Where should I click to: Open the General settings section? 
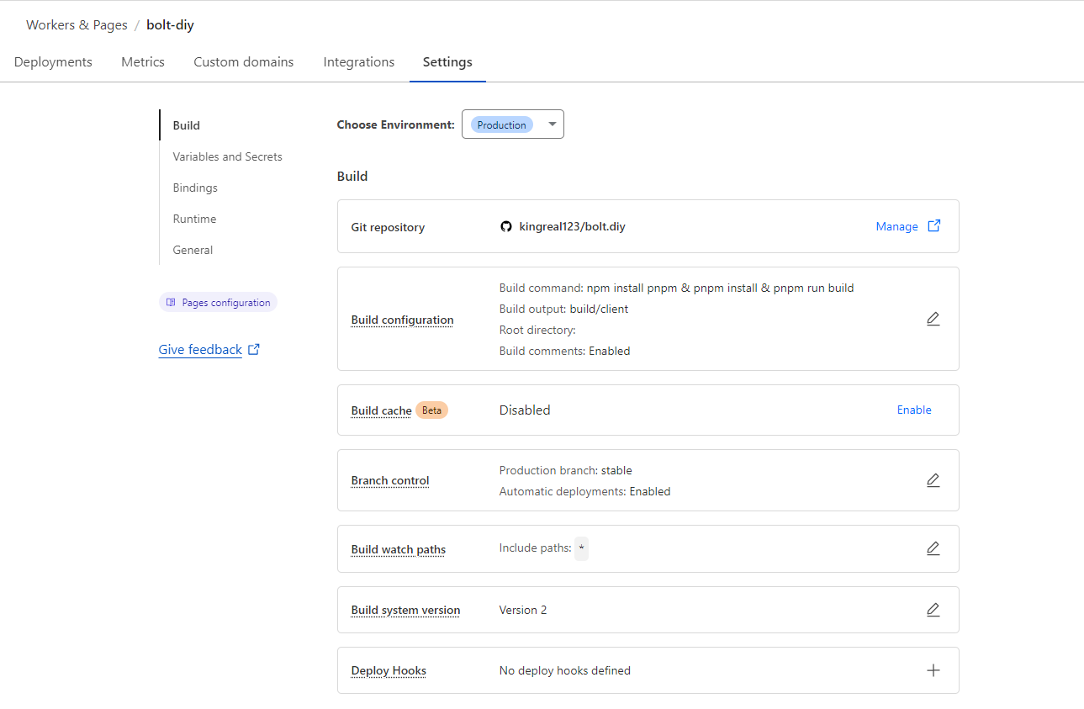(x=193, y=250)
